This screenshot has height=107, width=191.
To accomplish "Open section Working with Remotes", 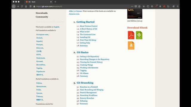I will (x=89, y=68).
